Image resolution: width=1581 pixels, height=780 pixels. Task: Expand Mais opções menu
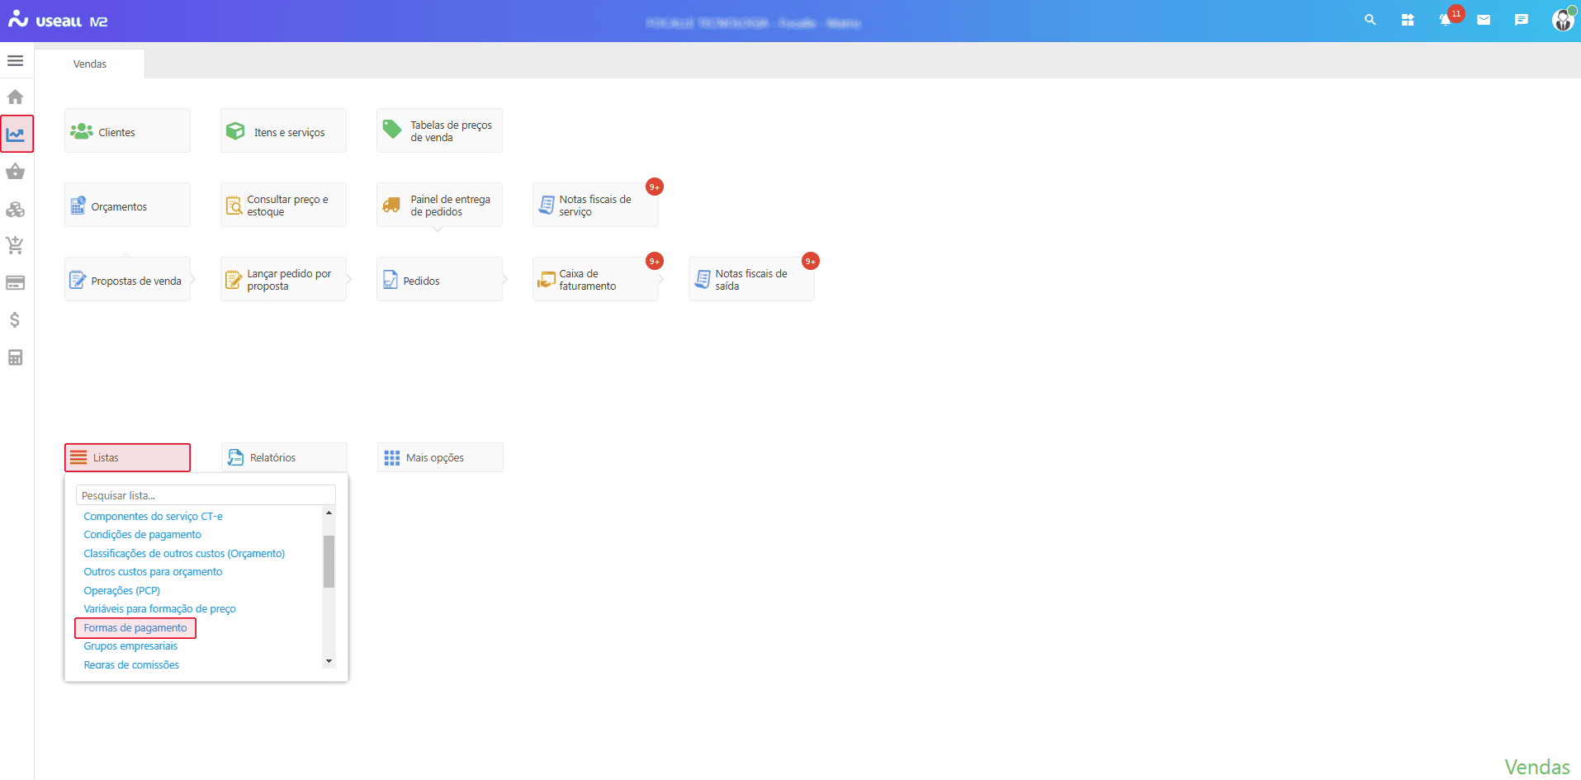click(x=439, y=457)
